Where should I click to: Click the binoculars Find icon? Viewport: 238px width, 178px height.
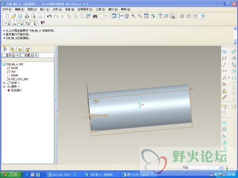95,16
